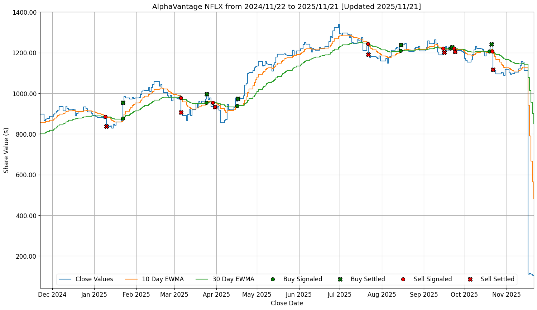Click the chart title AlphaVantage NFLX

[x=287, y=6]
